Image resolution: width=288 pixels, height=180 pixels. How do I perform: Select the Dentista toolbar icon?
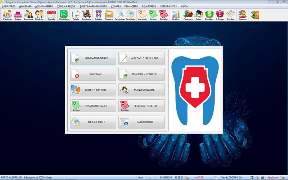40,15
